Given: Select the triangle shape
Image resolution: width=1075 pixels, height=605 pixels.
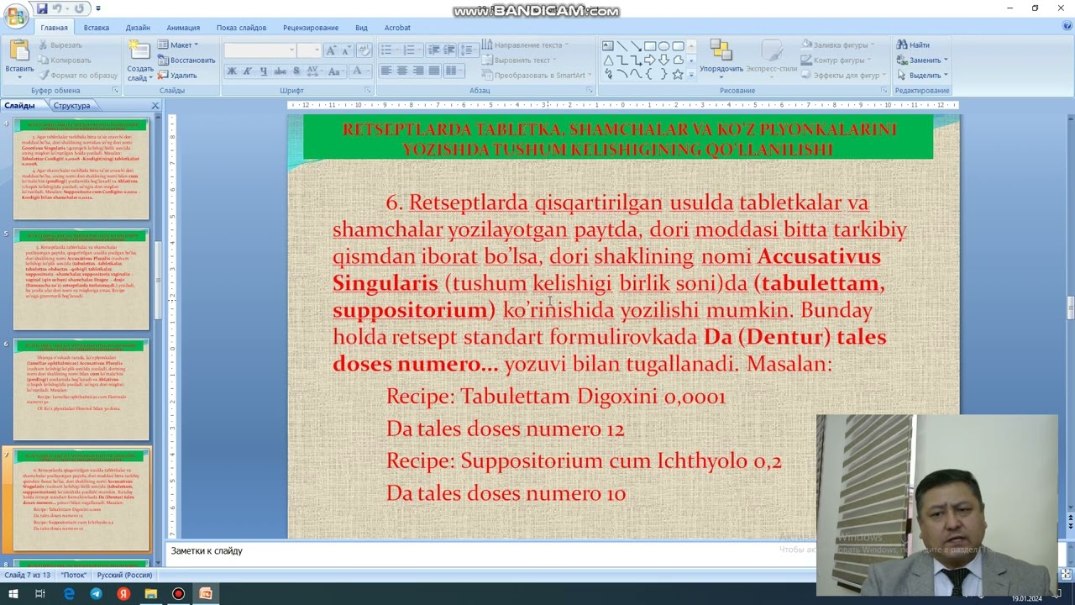Looking at the screenshot, I should tap(608, 60).
